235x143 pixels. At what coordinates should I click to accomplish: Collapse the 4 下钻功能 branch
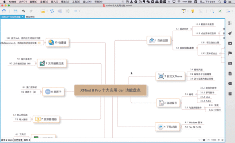tap(181, 127)
